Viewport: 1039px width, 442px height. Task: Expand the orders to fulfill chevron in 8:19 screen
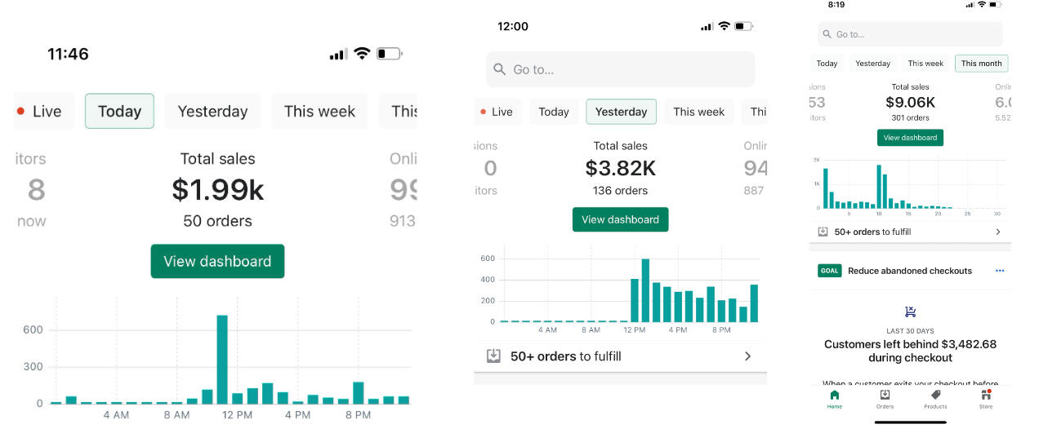(998, 232)
